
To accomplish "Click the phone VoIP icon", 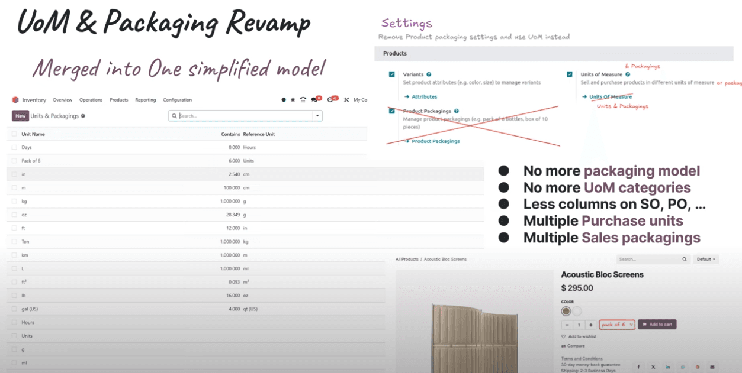I will tap(303, 100).
